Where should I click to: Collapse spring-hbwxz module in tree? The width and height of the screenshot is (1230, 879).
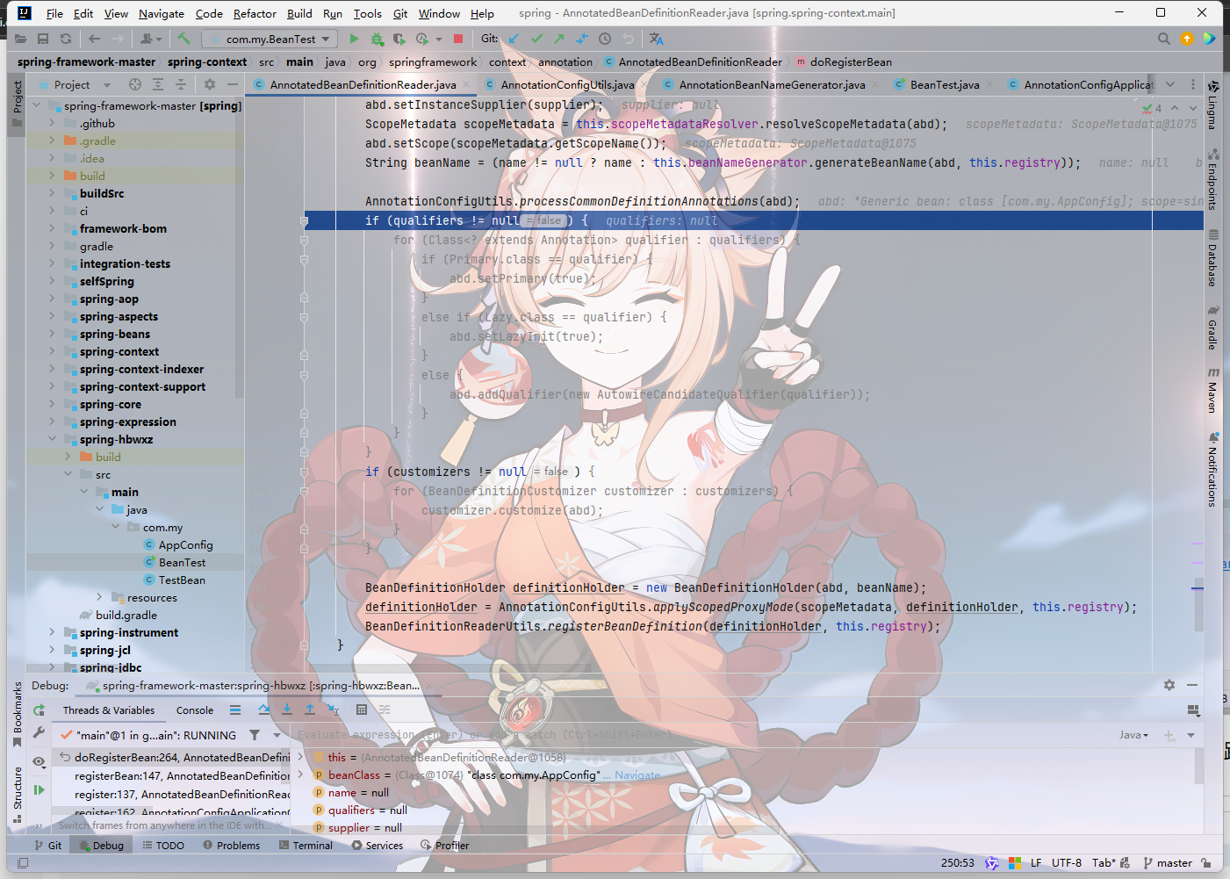tap(52, 439)
